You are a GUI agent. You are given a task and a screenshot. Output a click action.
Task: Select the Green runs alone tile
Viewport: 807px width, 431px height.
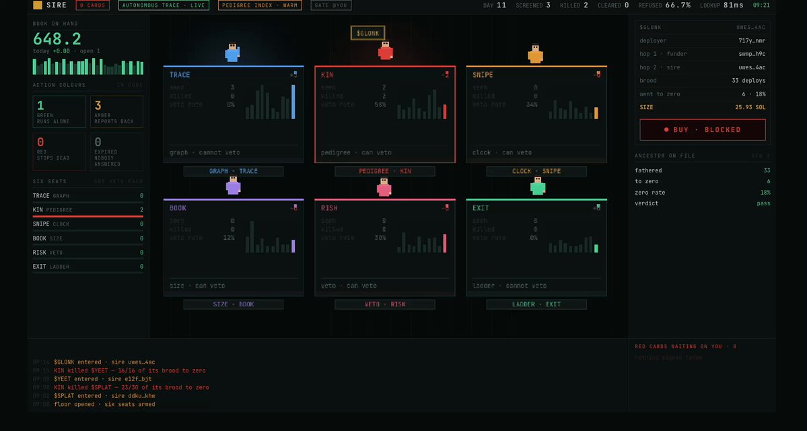(59, 112)
